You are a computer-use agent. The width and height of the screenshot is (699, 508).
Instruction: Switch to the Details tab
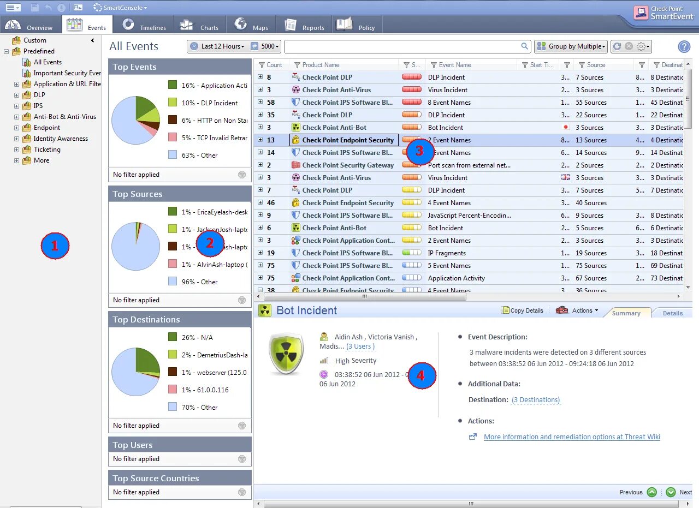coord(673,313)
